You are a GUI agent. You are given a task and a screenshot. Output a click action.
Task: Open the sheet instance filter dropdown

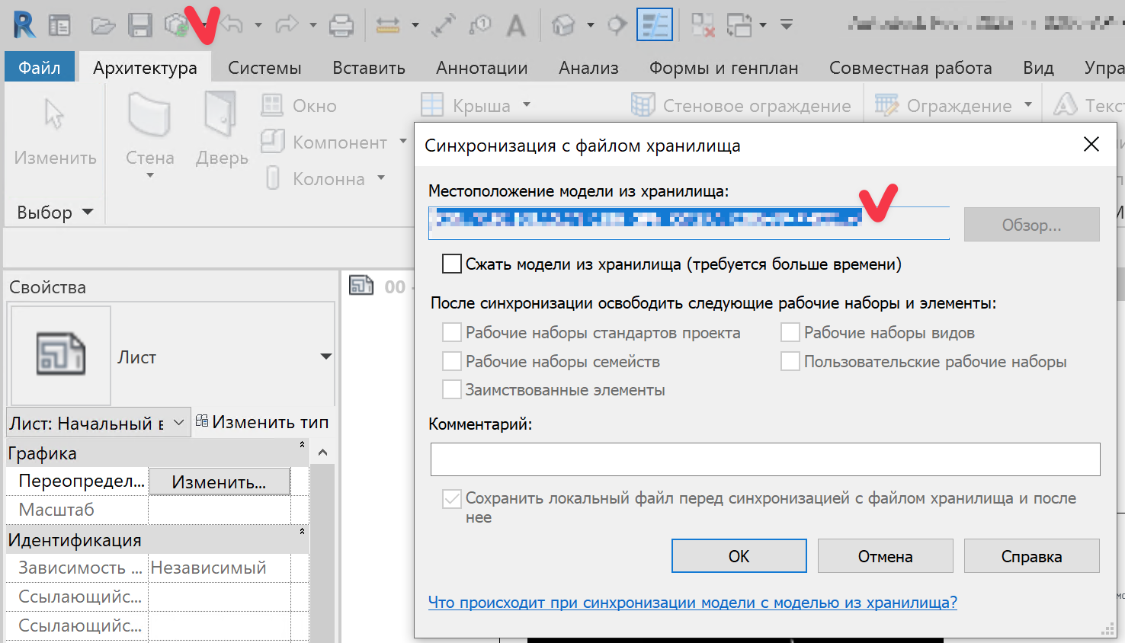(x=178, y=423)
